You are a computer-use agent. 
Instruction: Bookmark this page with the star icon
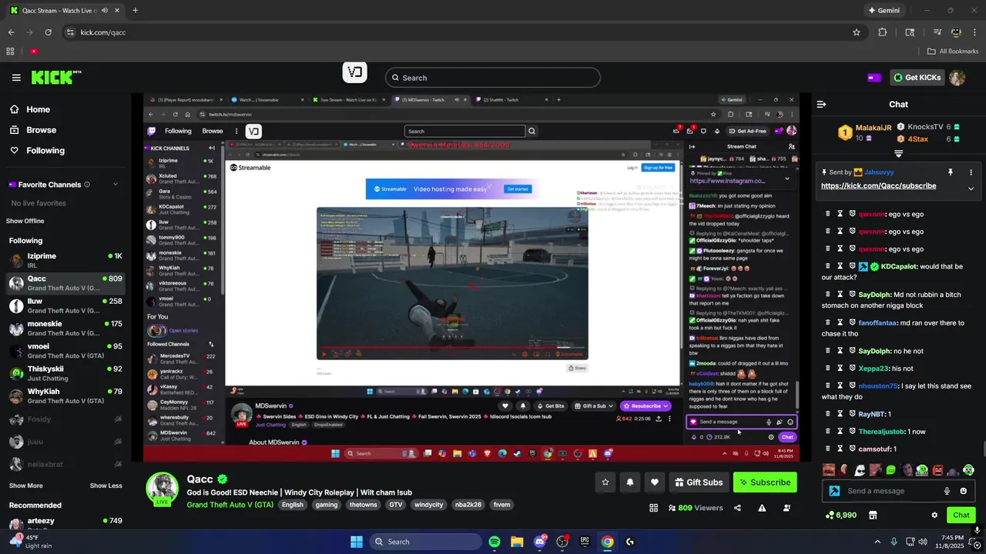click(856, 32)
